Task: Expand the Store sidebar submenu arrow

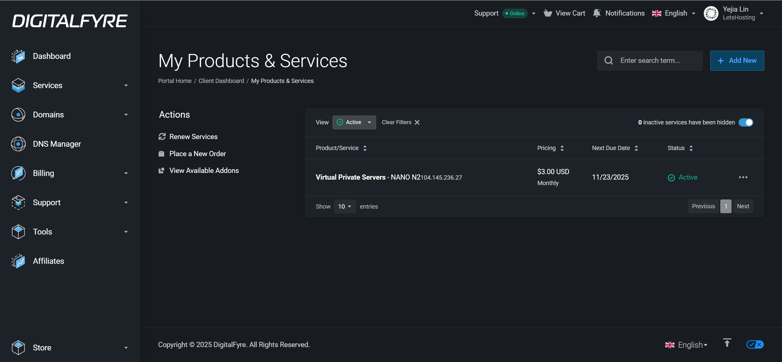Action: click(x=126, y=348)
